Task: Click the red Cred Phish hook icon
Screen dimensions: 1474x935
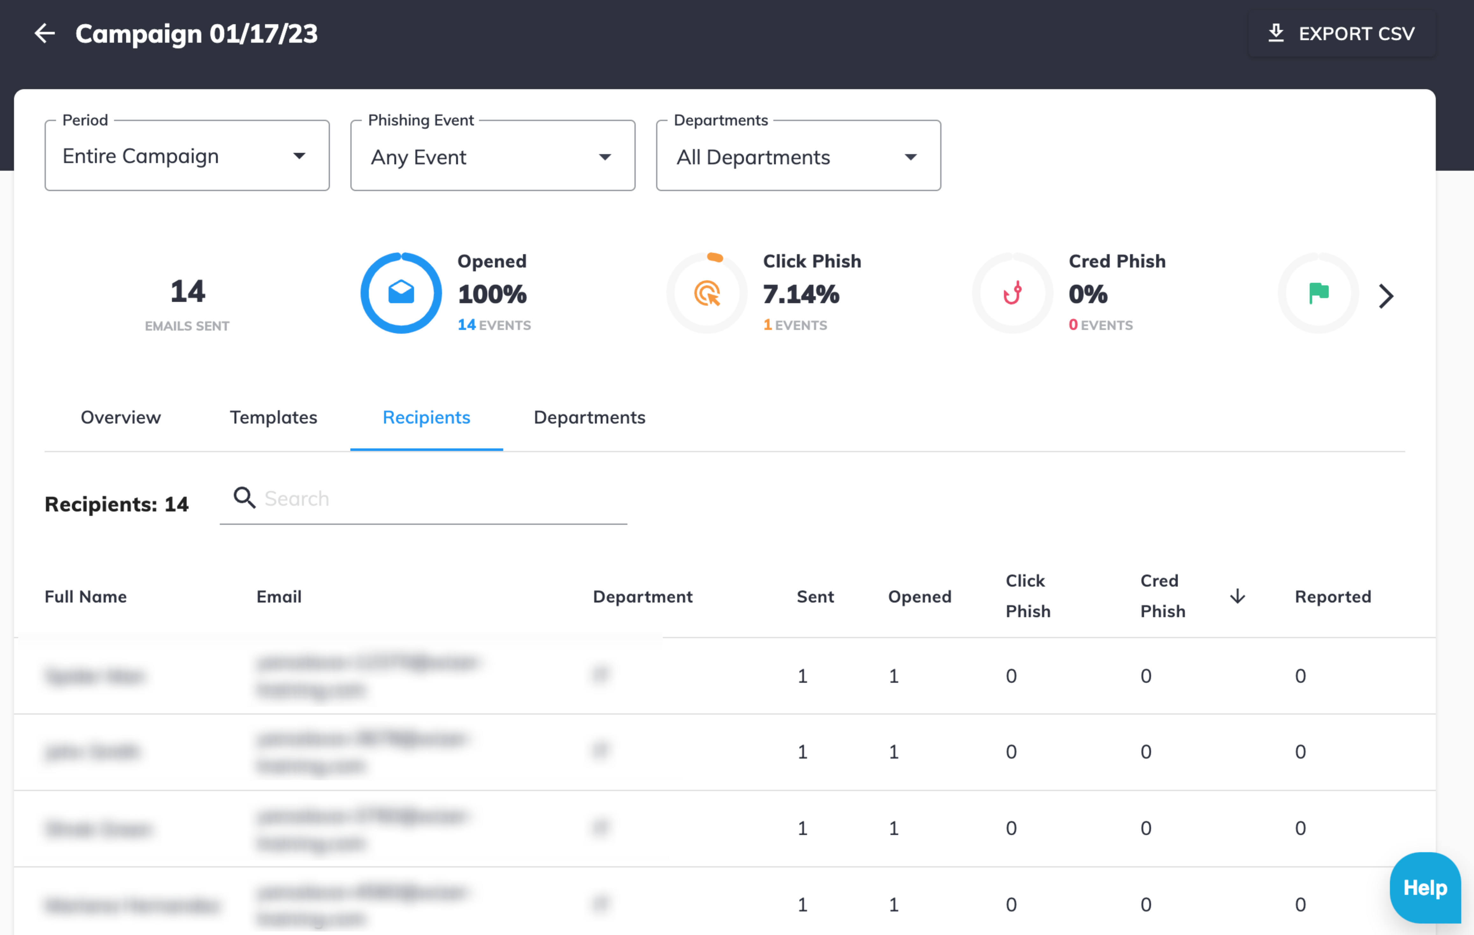Action: (x=1012, y=293)
